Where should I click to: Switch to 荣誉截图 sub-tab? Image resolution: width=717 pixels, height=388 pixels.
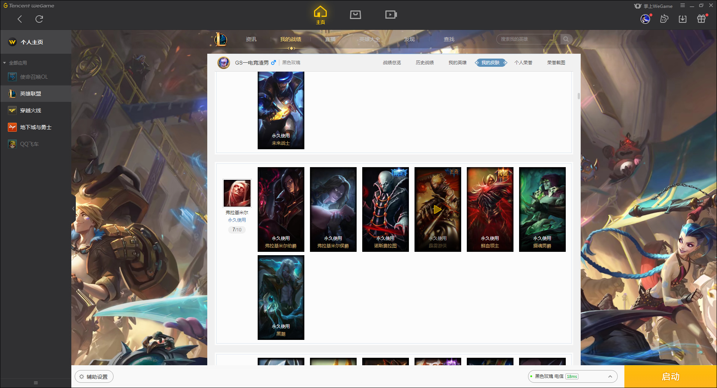click(x=556, y=63)
